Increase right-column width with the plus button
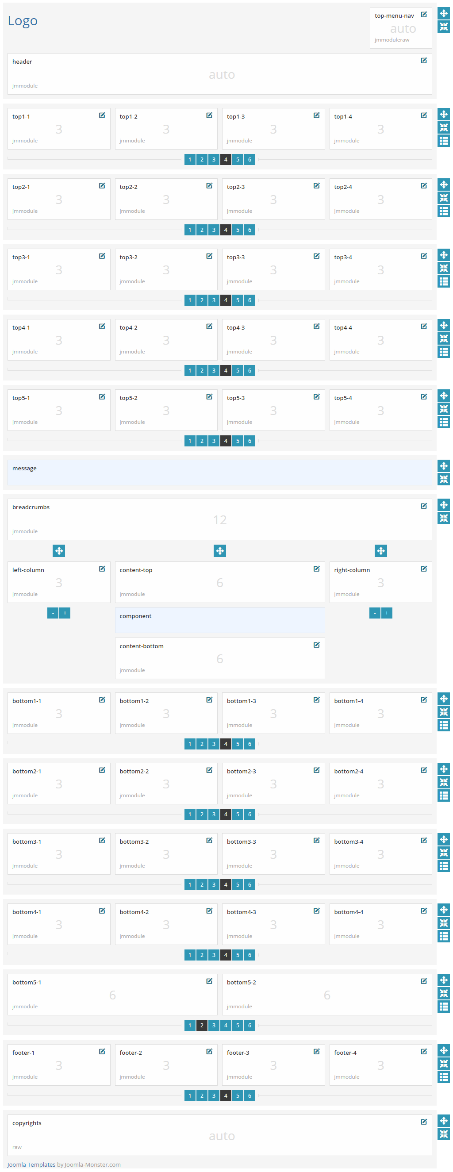This screenshot has width=453, height=1172. coord(387,613)
